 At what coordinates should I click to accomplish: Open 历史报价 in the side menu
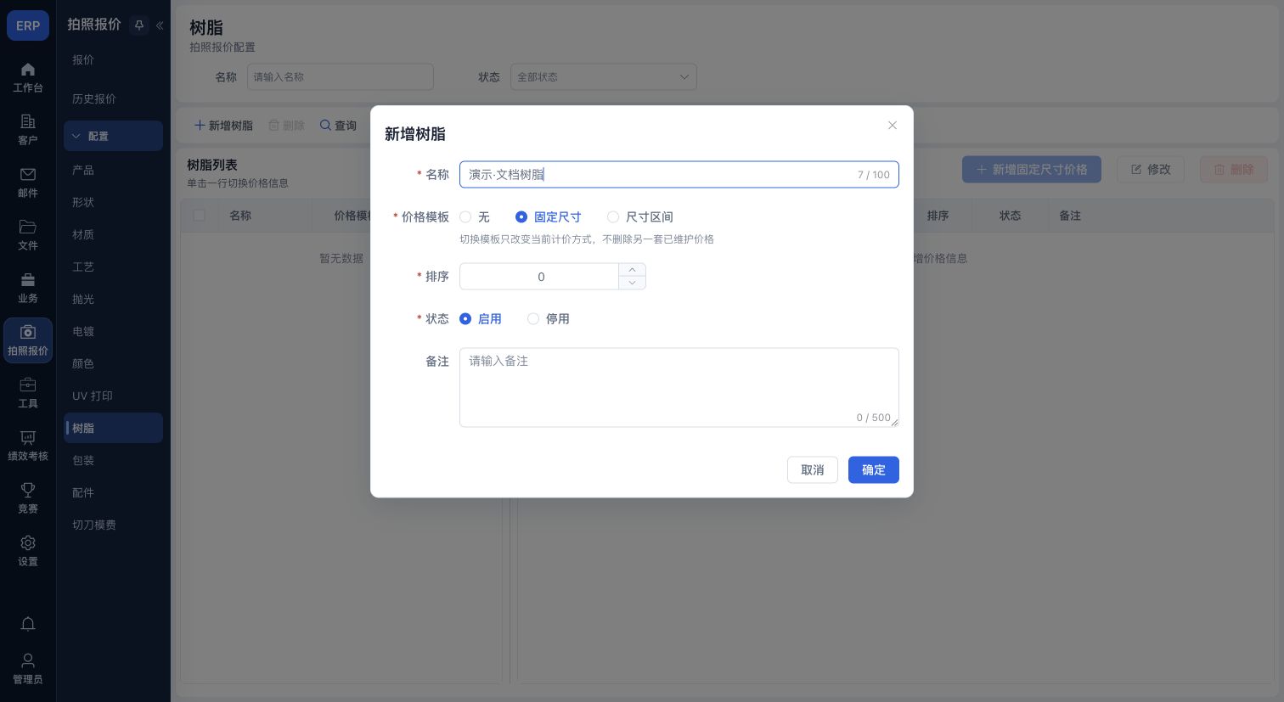click(113, 98)
